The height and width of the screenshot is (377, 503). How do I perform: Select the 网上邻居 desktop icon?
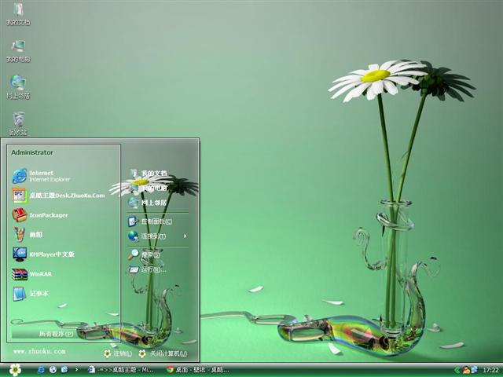18,87
